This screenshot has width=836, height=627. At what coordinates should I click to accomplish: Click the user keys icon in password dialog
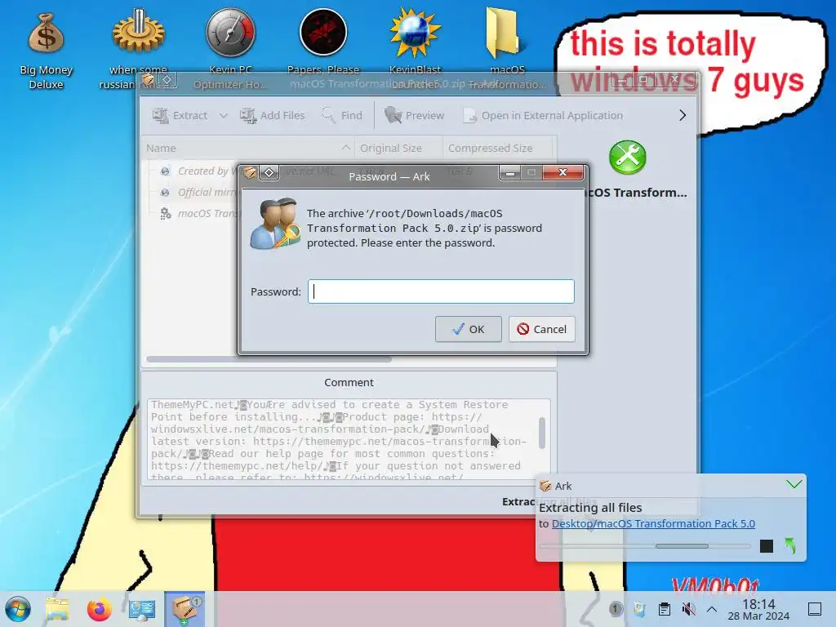coord(275,224)
